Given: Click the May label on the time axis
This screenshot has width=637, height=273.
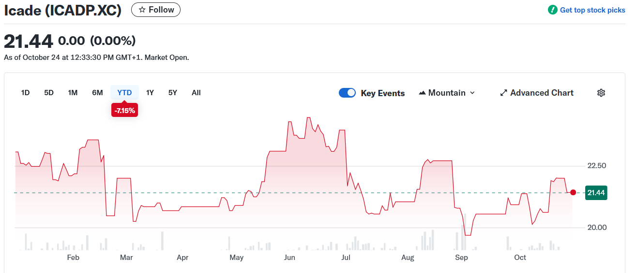Looking at the screenshot, I should [x=237, y=258].
